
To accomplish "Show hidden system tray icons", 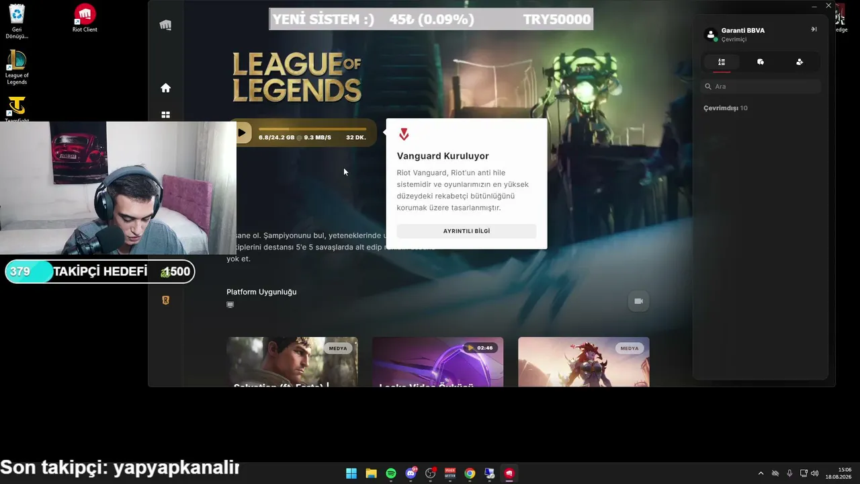I will (x=761, y=473).
